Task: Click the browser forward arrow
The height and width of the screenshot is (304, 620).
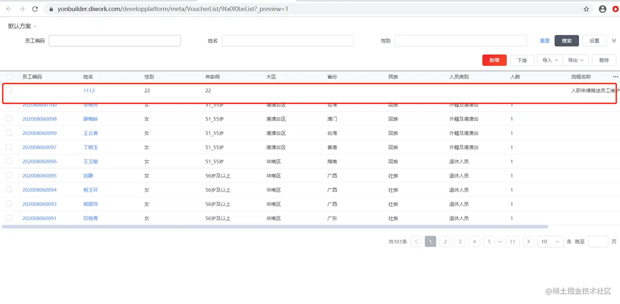Action: [22, 9]
